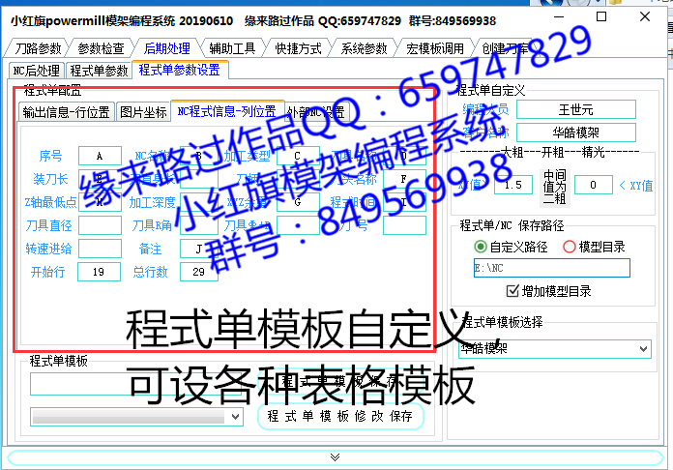
Task: Select NC程式信息-列位置 tab
Action: [x=226, y=111]
